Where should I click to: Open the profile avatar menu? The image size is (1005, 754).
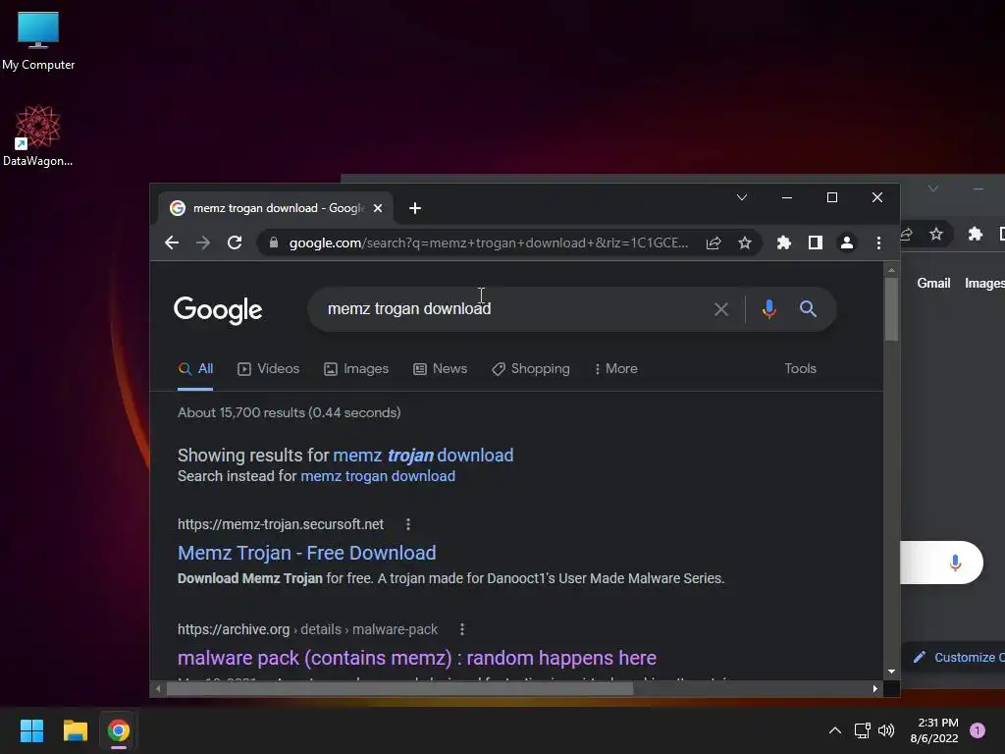pos(847,243)
